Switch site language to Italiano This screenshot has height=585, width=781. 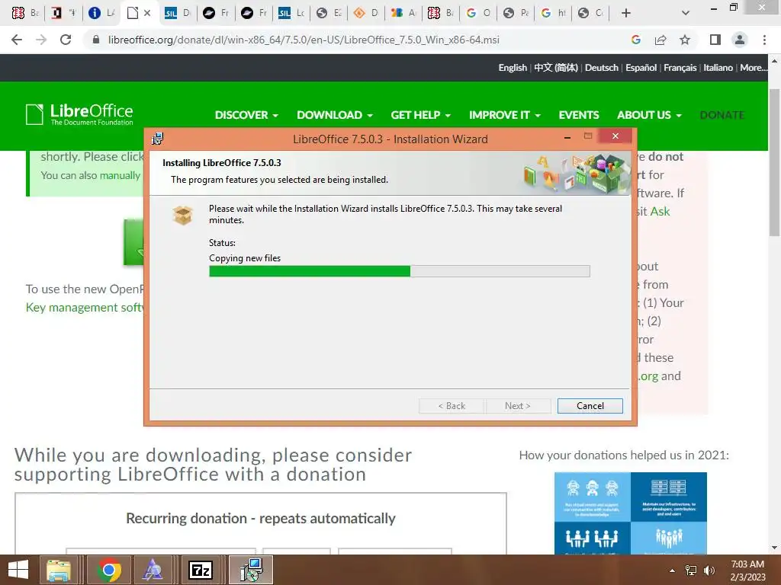[718, 68]
